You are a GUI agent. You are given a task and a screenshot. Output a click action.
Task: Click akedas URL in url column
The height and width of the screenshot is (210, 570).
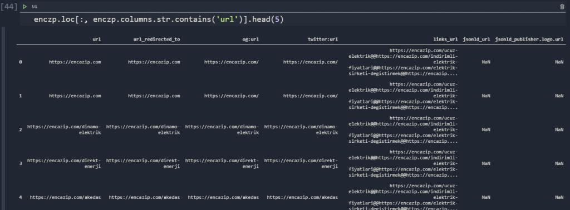pyautogui.click(x=66, y=197)
